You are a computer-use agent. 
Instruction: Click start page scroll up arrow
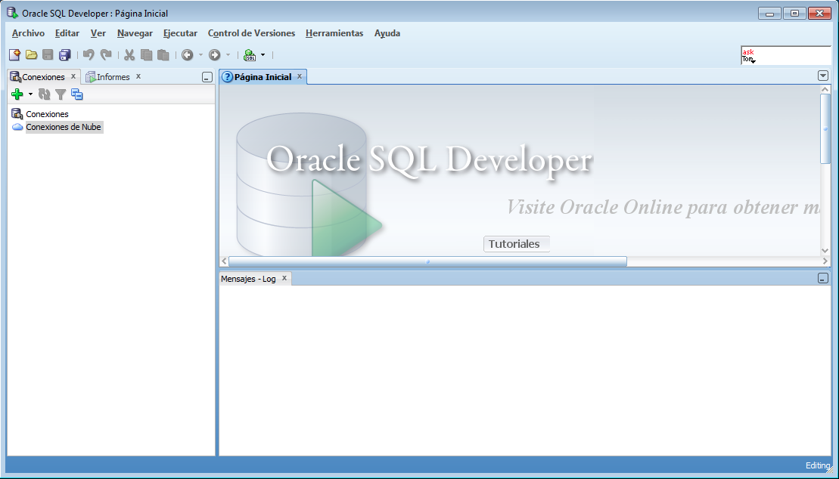[x=825, y=90]
